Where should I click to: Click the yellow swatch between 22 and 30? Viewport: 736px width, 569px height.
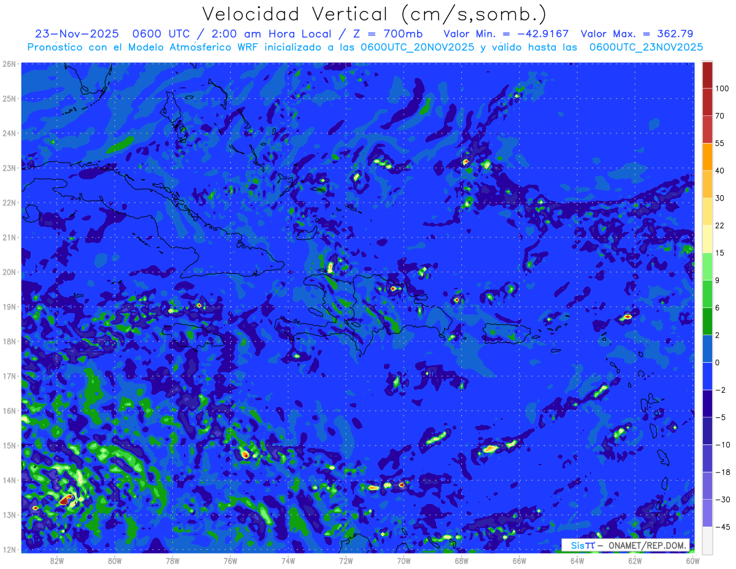click(x=707, y=211)
